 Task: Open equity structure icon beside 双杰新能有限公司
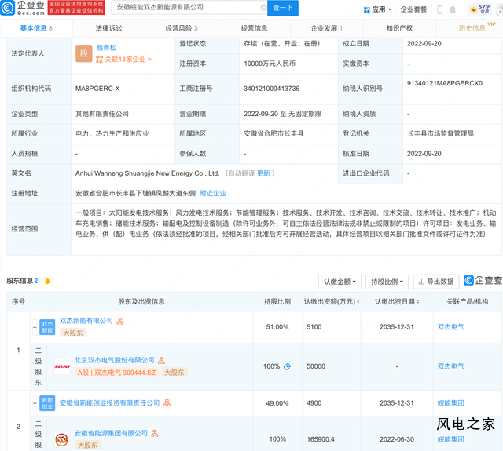tap(120, 321)
